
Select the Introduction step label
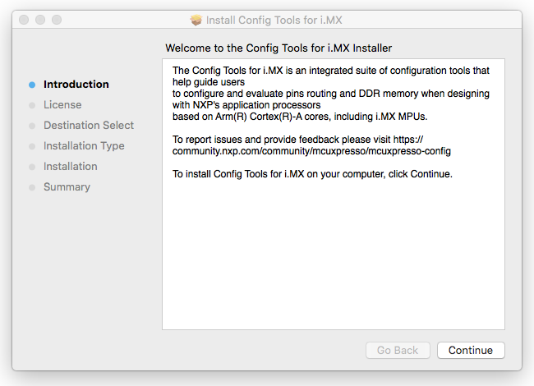point(76,84)
